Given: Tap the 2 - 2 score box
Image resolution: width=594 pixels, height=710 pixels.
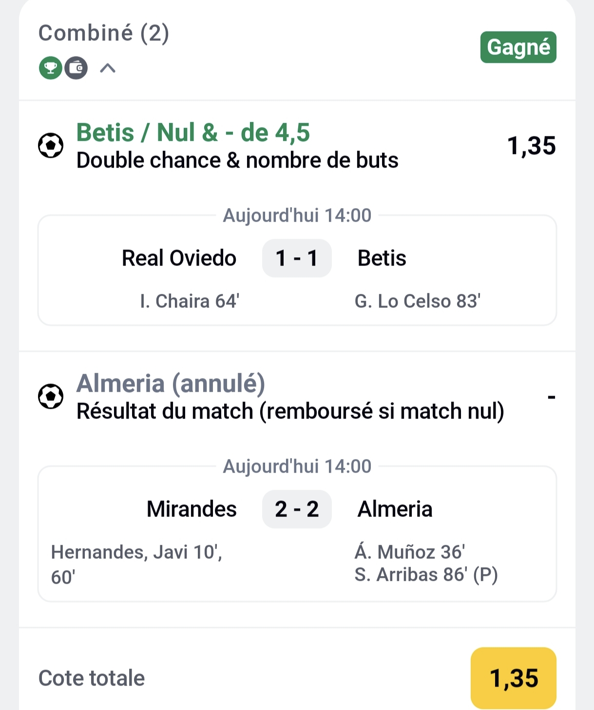Looking at the screenshot, I should pyautogui.click(x=297, y=509).
